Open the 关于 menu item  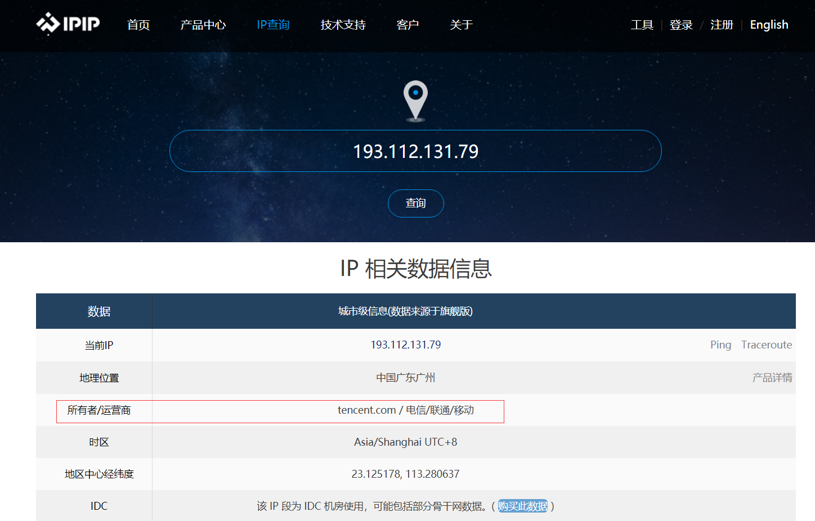[x=461, y=25]
